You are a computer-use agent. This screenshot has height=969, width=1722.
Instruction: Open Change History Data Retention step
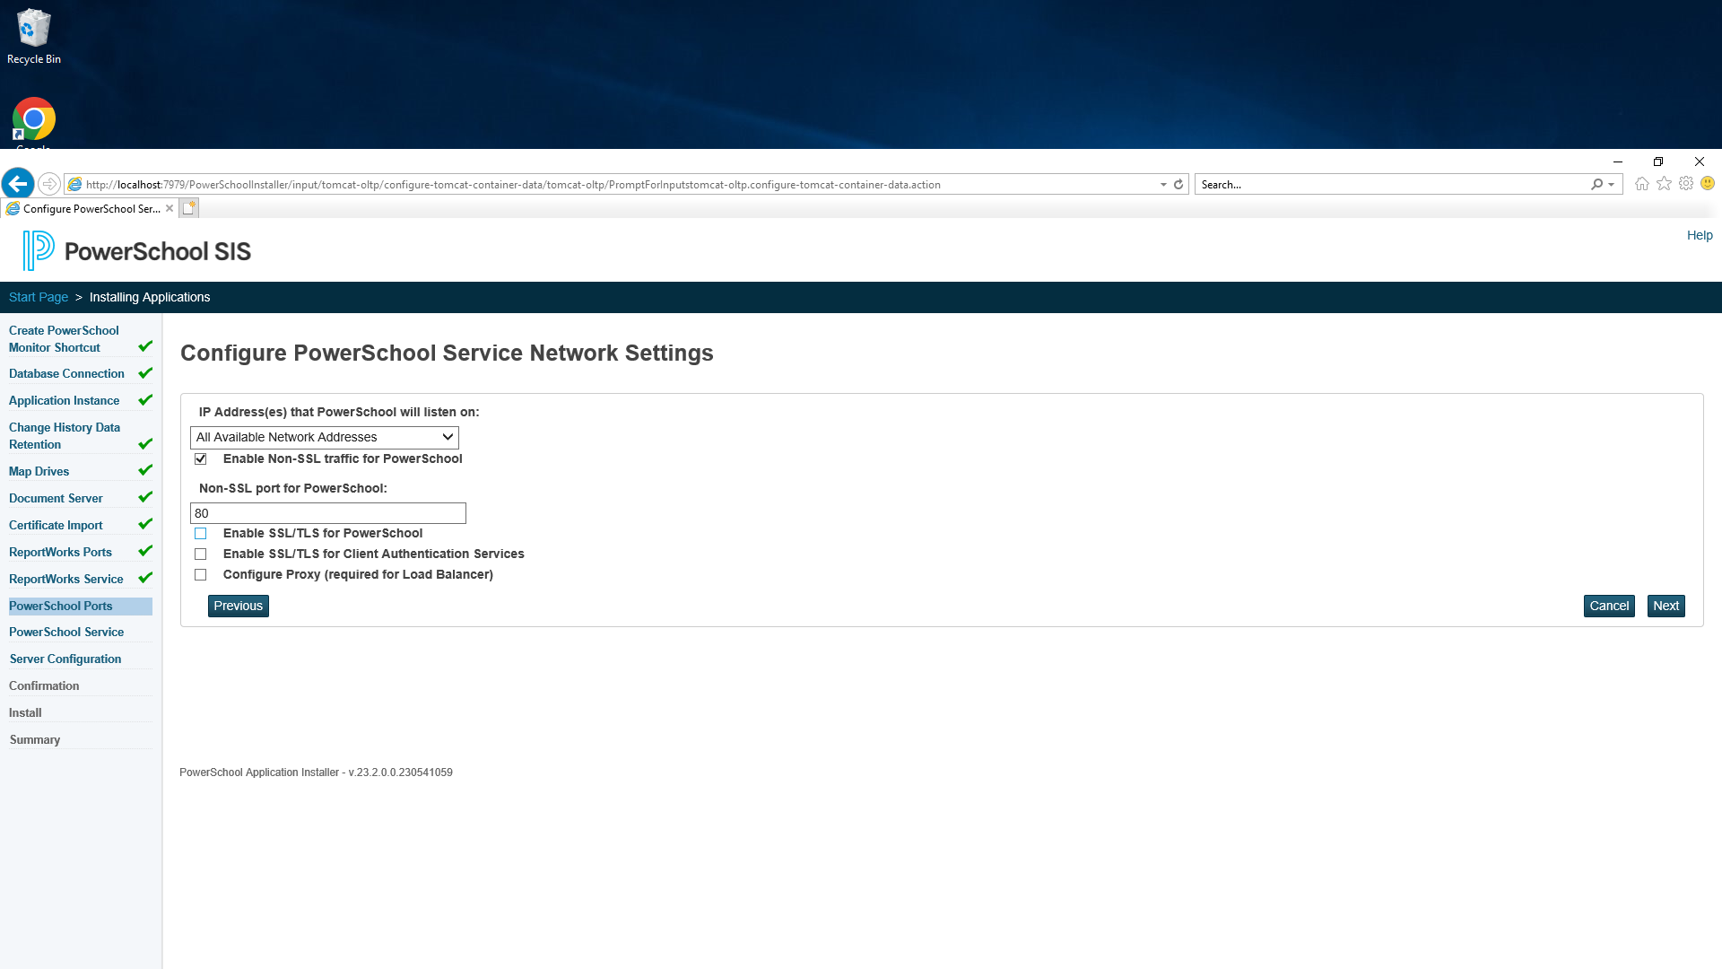point(65,436)
